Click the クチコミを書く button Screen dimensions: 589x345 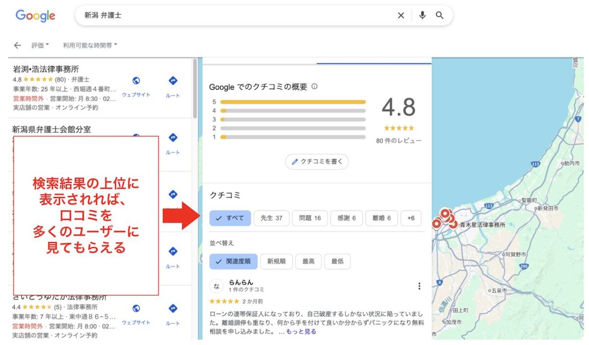pyautogui.click(x=317, y=162)
